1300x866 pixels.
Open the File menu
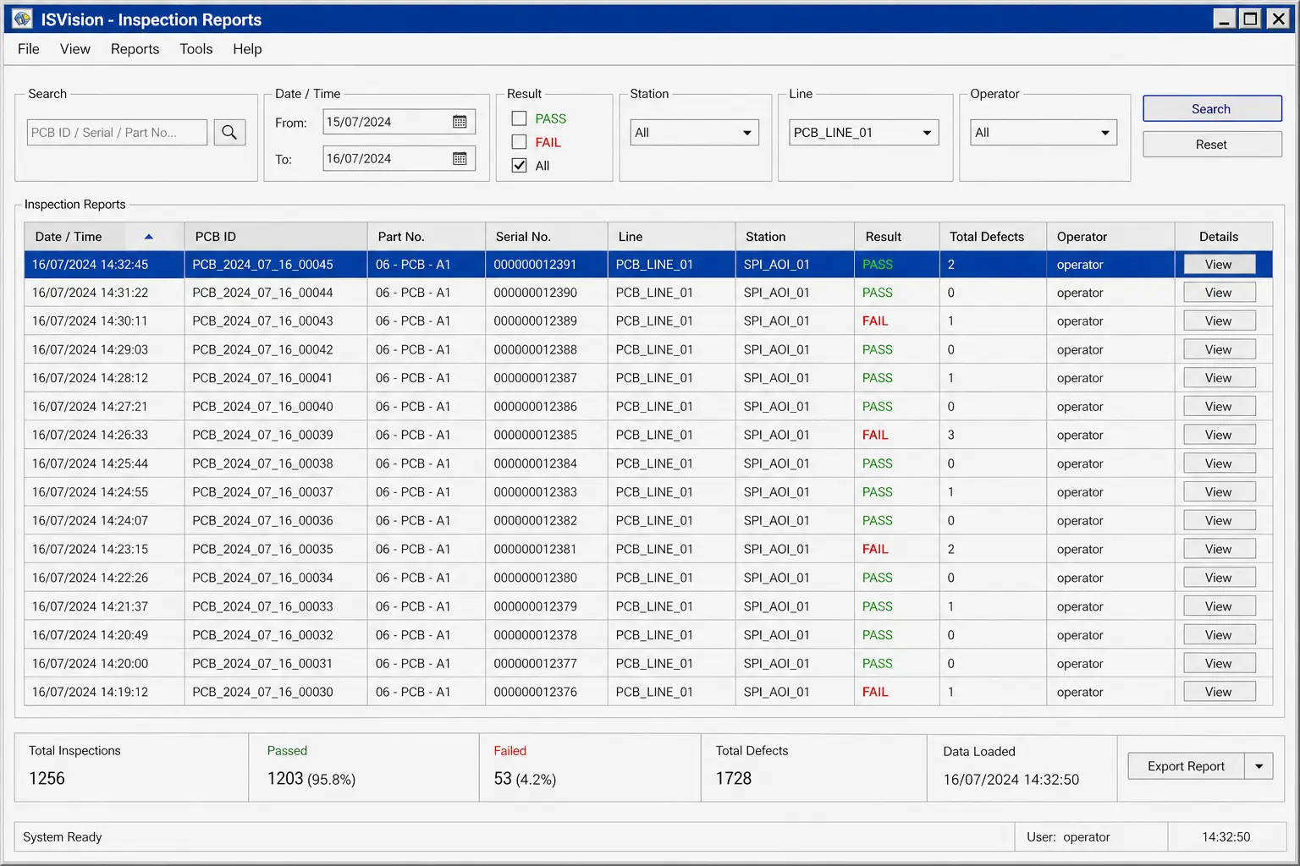click(x=29, y=49)
